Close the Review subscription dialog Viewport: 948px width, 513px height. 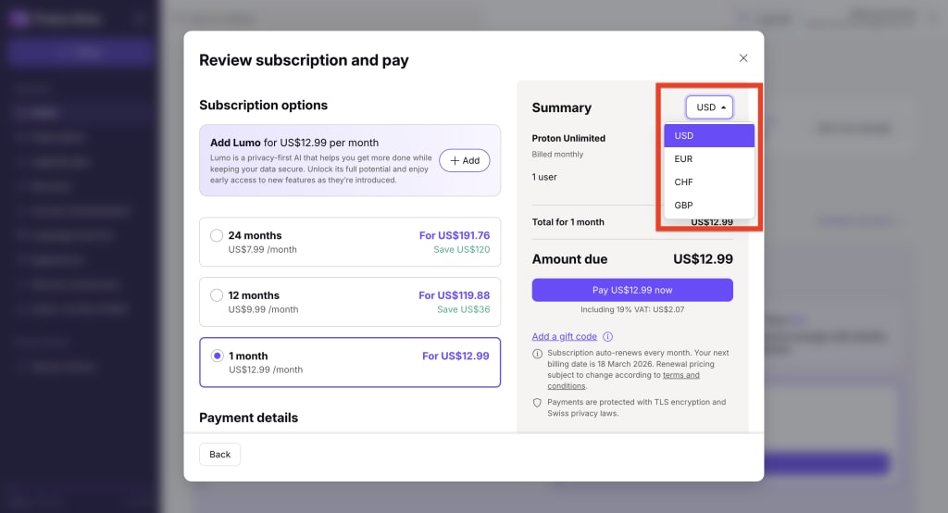pos(743,58)
